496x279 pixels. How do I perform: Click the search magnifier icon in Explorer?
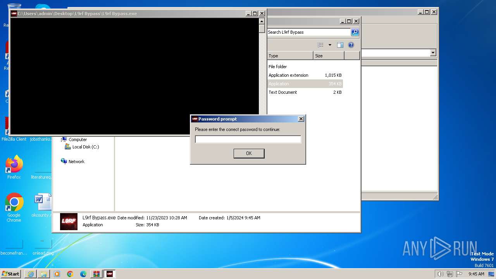tap(355, 32)
